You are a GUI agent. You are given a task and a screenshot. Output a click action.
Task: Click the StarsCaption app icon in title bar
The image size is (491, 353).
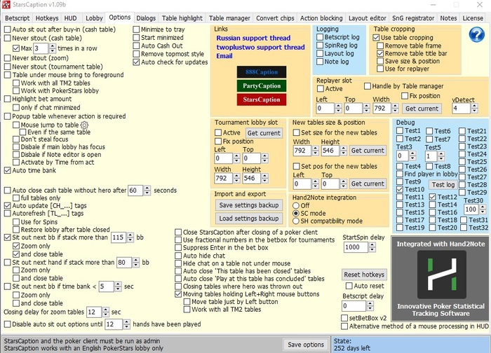[x=6, y=5]
